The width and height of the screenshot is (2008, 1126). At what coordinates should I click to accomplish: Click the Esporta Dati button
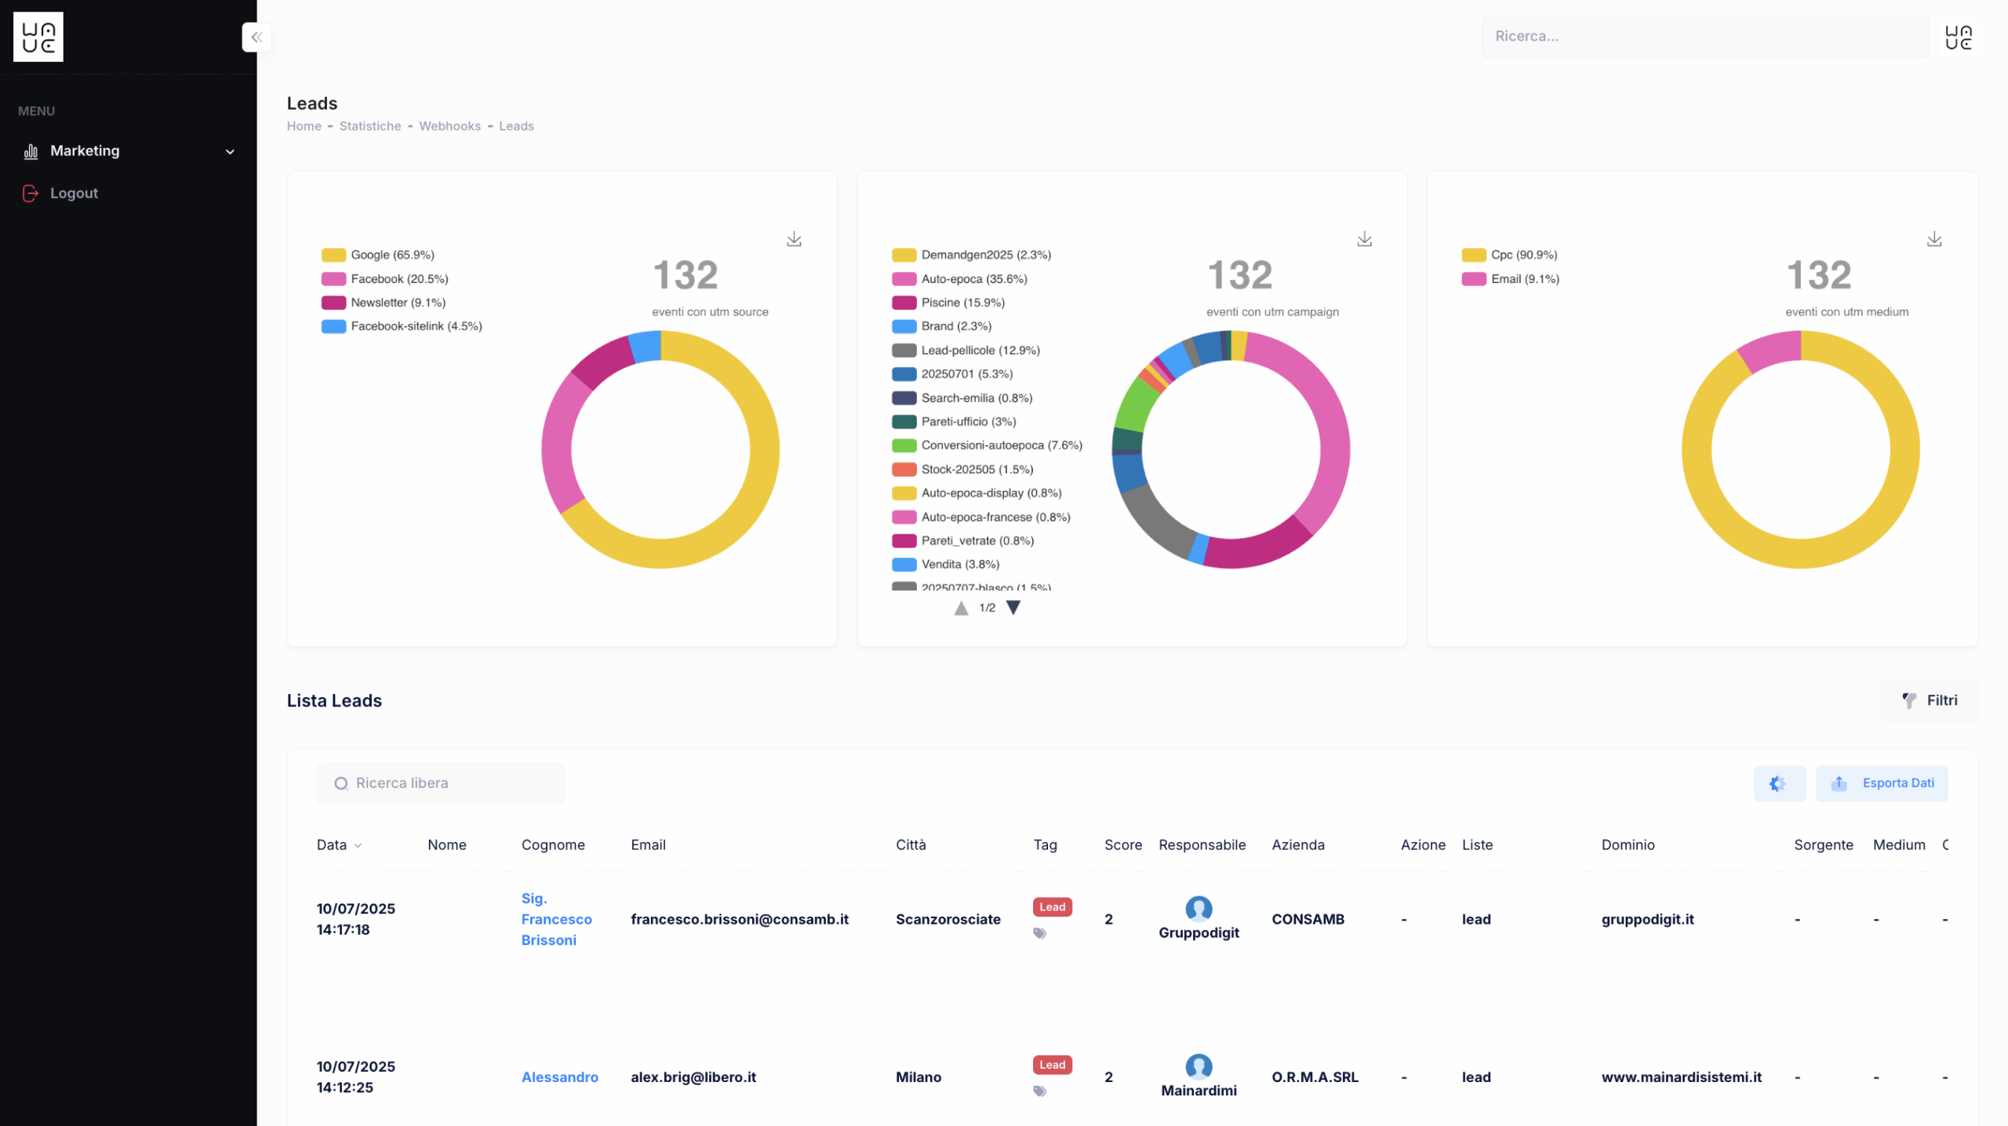[1881, 783]
